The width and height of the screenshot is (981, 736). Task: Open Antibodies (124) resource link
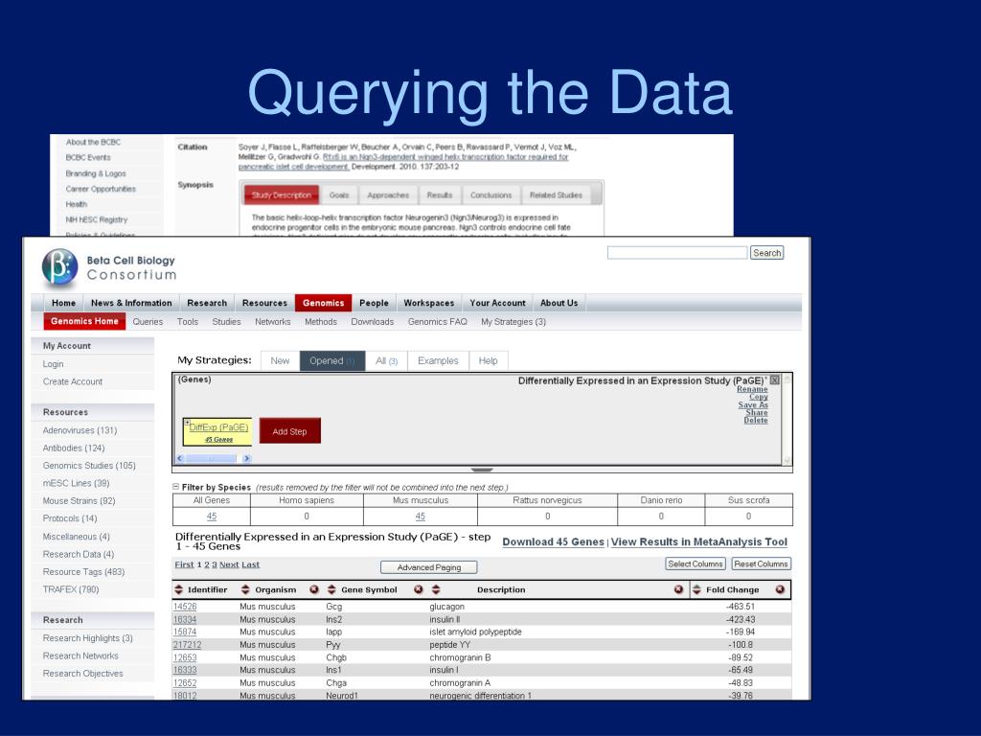[74, 448]
